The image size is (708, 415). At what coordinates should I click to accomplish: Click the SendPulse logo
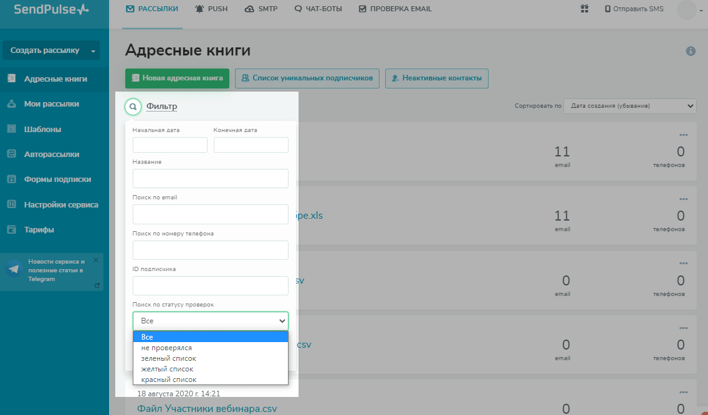[x=51, y=9]
